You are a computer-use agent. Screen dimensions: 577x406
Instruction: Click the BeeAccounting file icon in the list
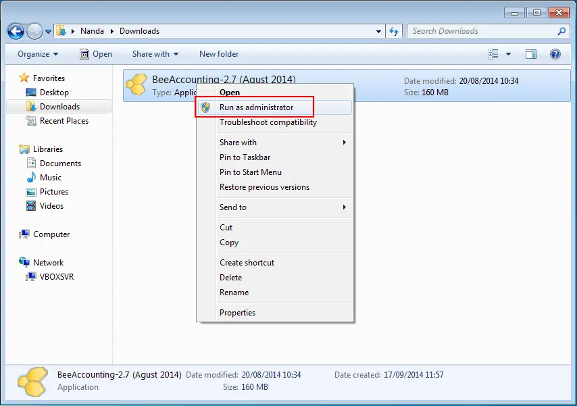coord(136,84)
